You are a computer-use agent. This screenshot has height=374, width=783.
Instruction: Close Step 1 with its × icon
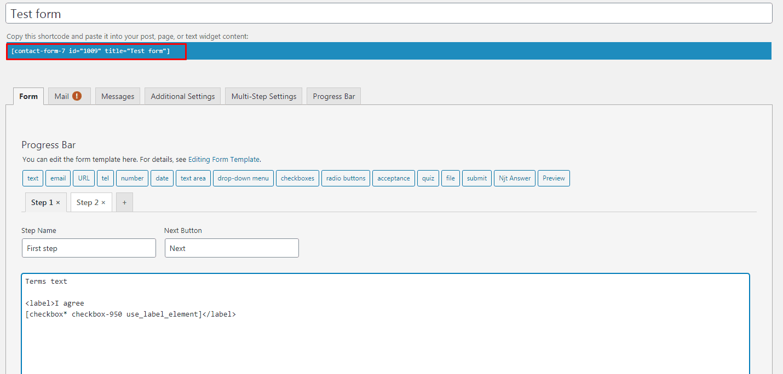point(58,203)
